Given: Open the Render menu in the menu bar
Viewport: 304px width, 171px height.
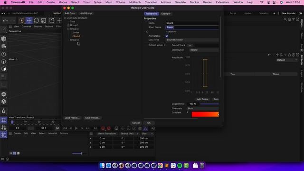Looking at the screenshot, I should [x=207, y=2].
